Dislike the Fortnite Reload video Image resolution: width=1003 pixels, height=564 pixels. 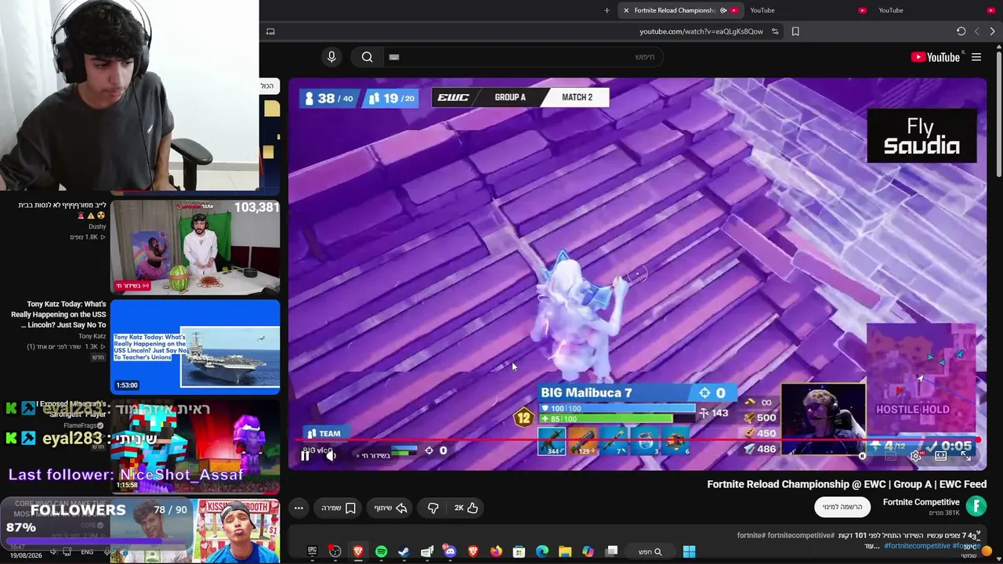pos(433,508)
